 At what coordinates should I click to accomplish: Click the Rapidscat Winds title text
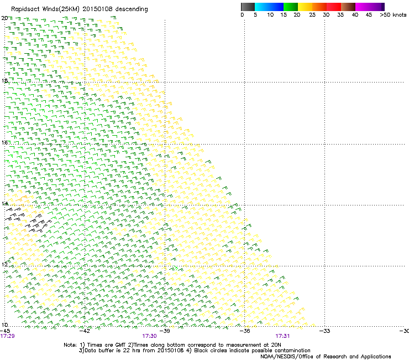pyautogui.click(x=79, y=9)
